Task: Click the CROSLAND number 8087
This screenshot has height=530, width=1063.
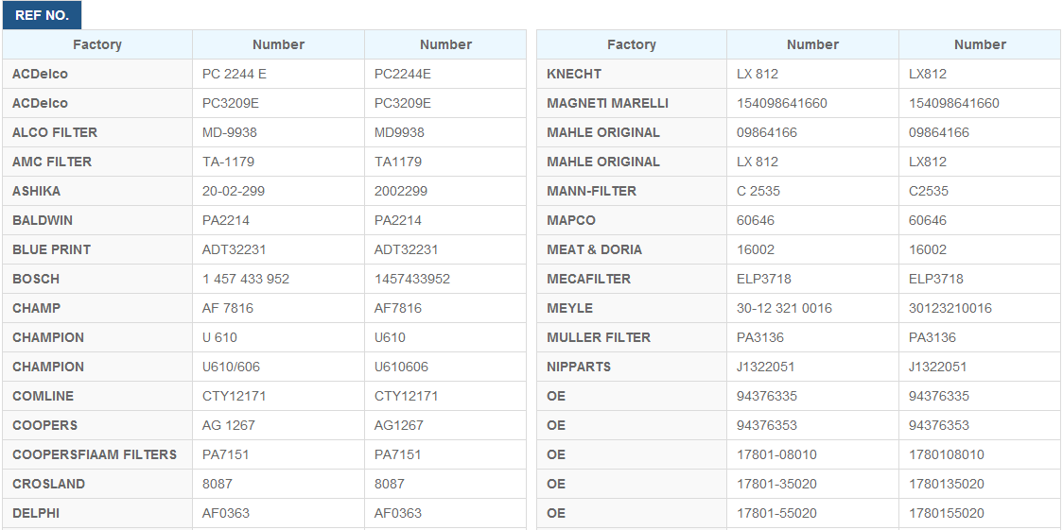Action: coord(218,484)
